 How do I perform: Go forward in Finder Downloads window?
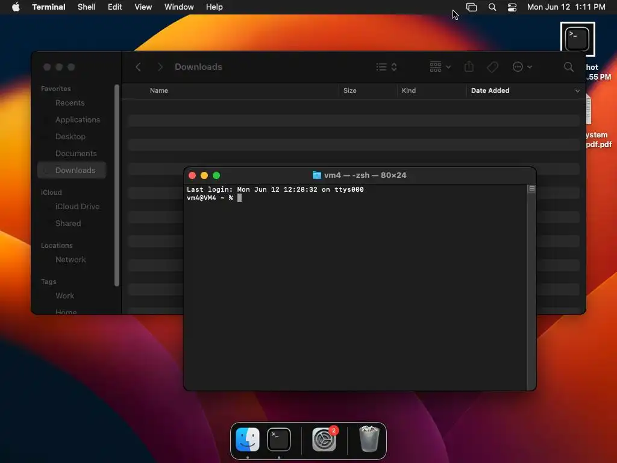160,67
